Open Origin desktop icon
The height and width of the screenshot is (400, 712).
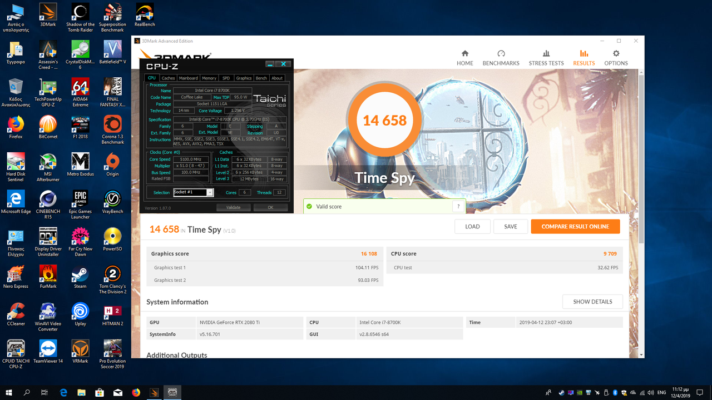(112, 164)
